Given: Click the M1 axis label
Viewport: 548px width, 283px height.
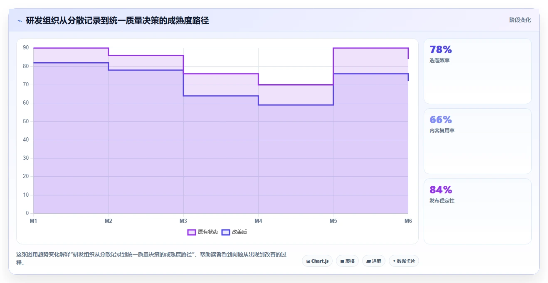Looking at the screenshot, I should 33,221.
